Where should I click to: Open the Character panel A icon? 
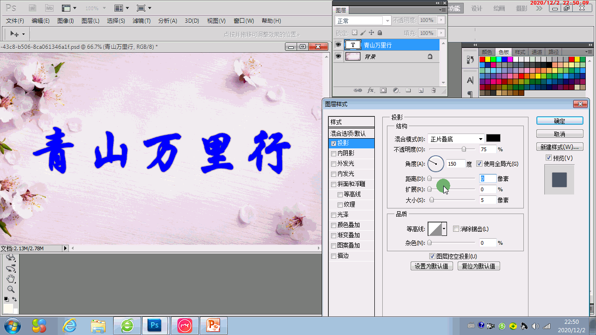click(470, 80)
